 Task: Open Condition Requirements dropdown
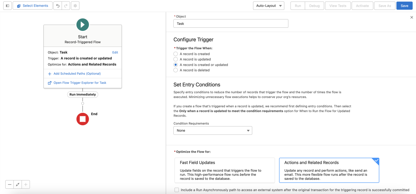213,130
